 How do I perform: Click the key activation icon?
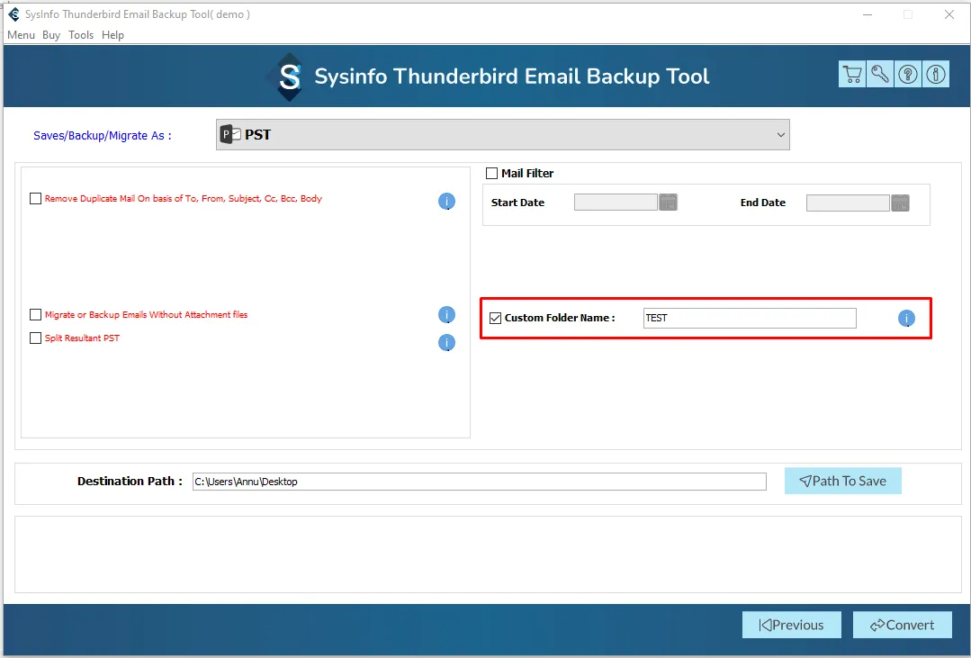pos(880,75)
